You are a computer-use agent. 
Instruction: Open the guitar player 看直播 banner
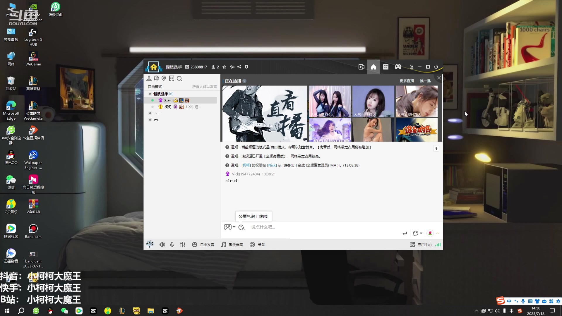(x=265, y=114)
